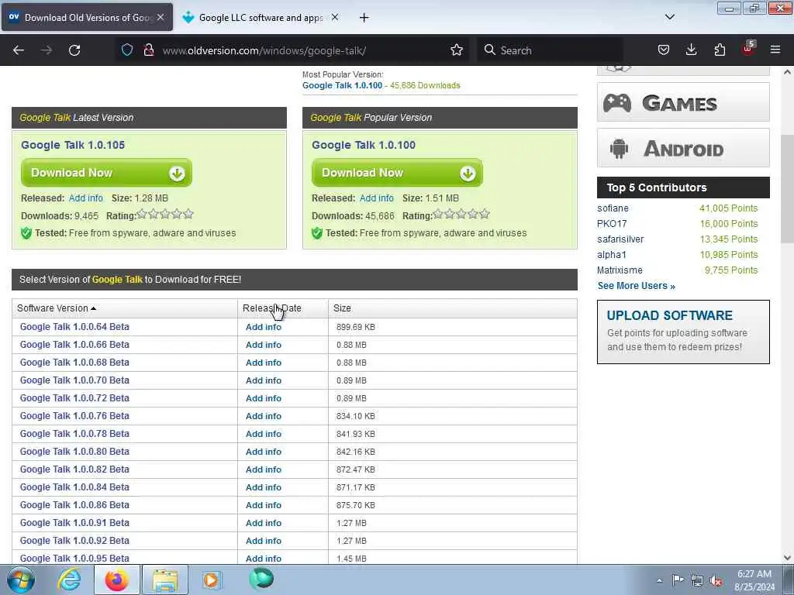Open Google Talk 1.0.0.92 Beta
This screenshot has width=794, height=595.
click(74, 541)
